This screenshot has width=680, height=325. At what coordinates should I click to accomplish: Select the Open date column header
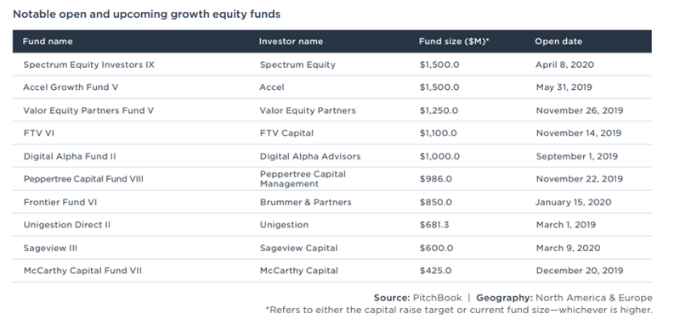[x=558, y=42]
